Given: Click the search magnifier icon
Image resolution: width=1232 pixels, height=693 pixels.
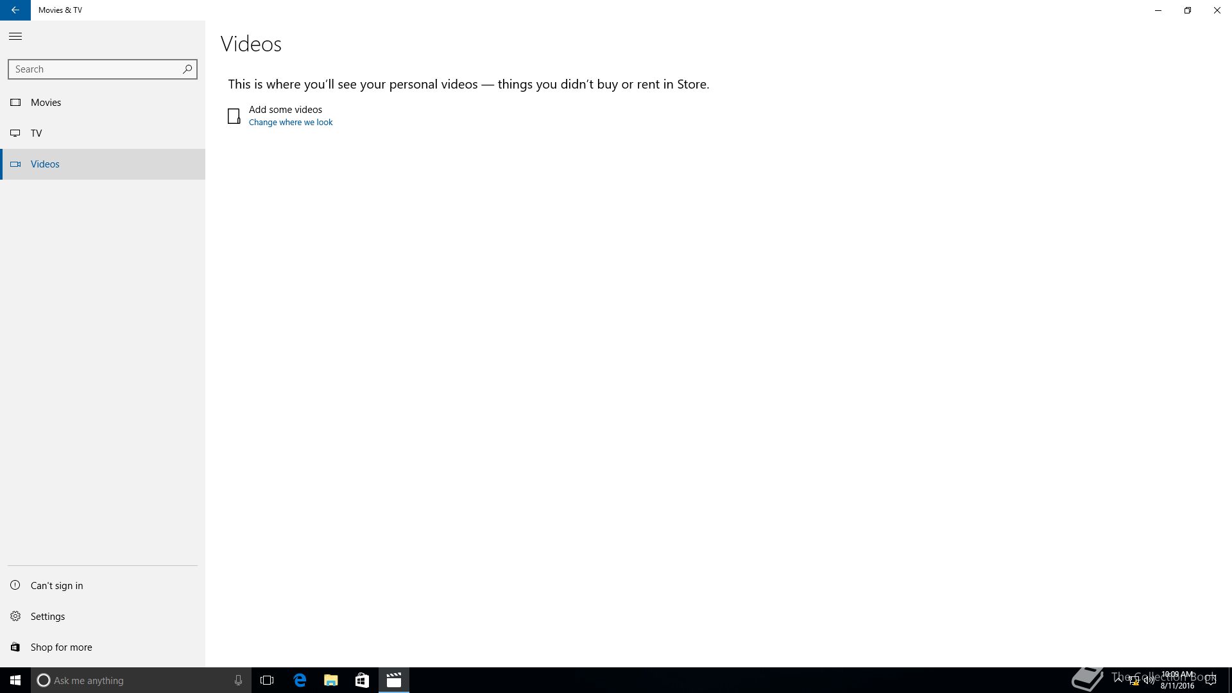Looking at the screenshot, I should [x=187, y=69].
